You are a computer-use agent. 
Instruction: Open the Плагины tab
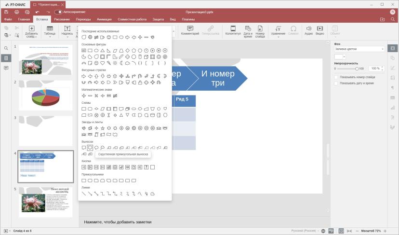tap(188, 19)
